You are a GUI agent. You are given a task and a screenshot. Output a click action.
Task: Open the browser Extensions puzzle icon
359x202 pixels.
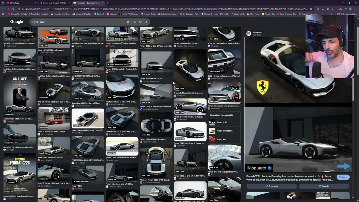pyautogui.click(x=333, y=9)
